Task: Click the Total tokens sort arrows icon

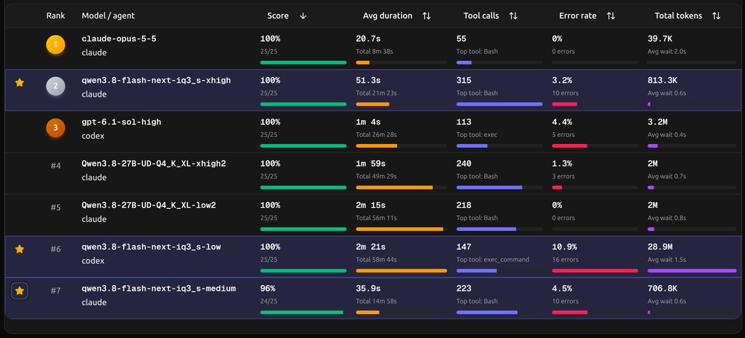Action: click(716, 16)
